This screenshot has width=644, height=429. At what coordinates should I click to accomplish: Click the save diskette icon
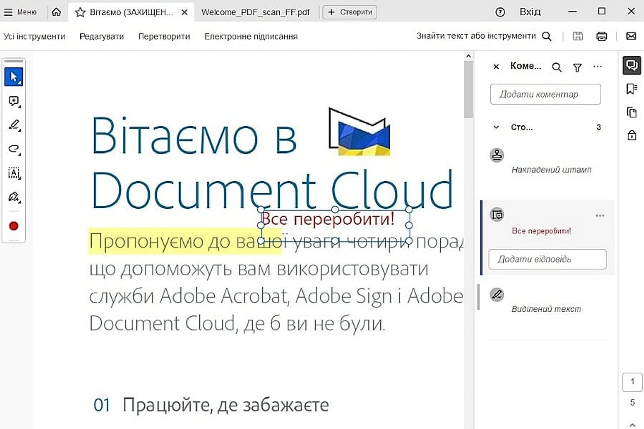pos(578,36)
